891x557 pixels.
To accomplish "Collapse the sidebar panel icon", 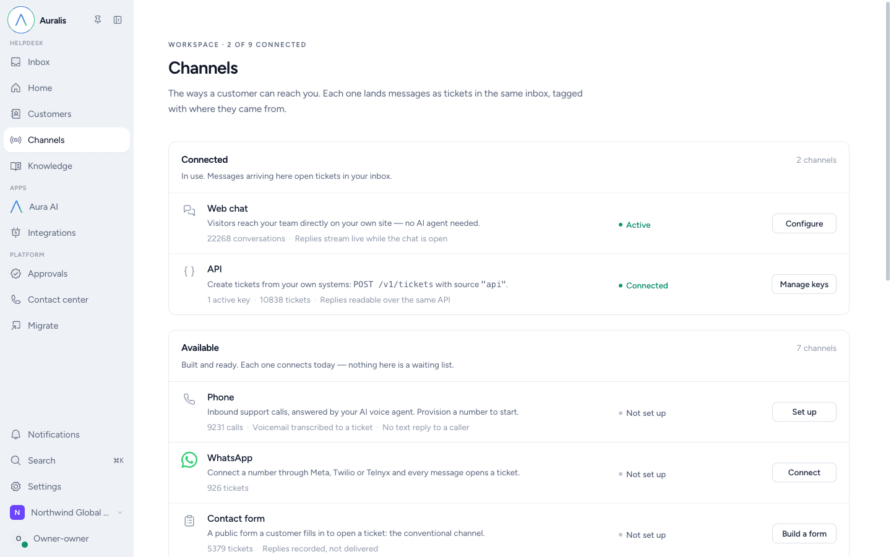I will (118, 20).
